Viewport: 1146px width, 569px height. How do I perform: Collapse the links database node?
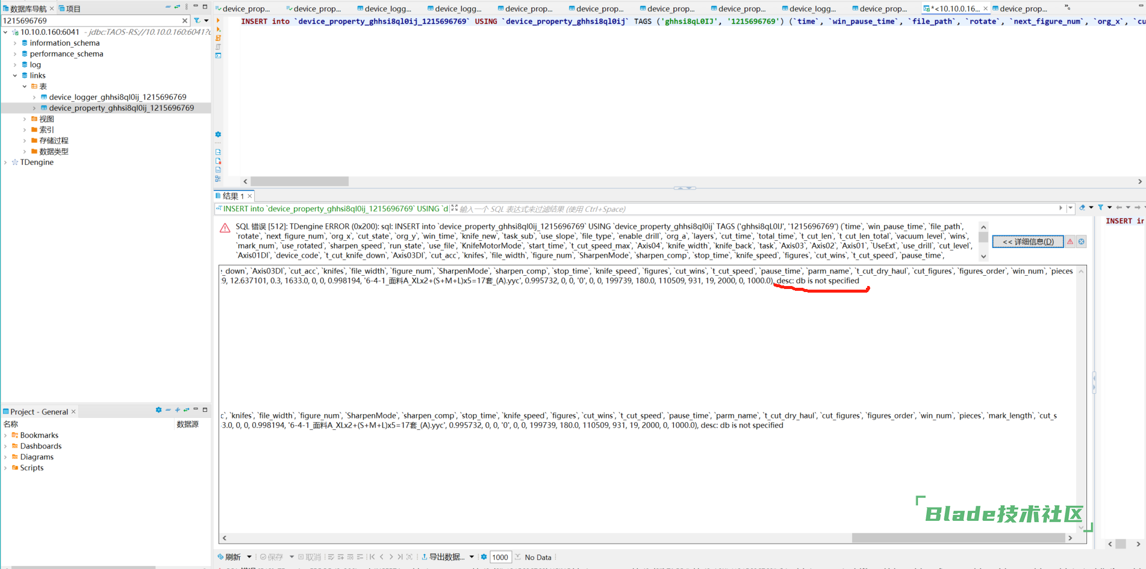tap(15, 76)
